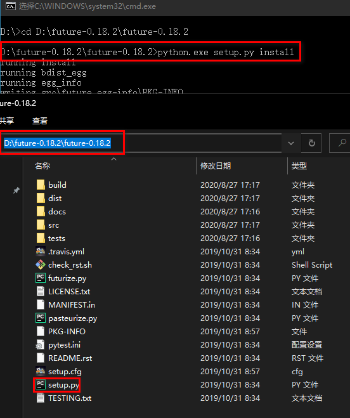Select the dist folder name
The height and width of the screenshot is (418, 350).
coord(55,198)
